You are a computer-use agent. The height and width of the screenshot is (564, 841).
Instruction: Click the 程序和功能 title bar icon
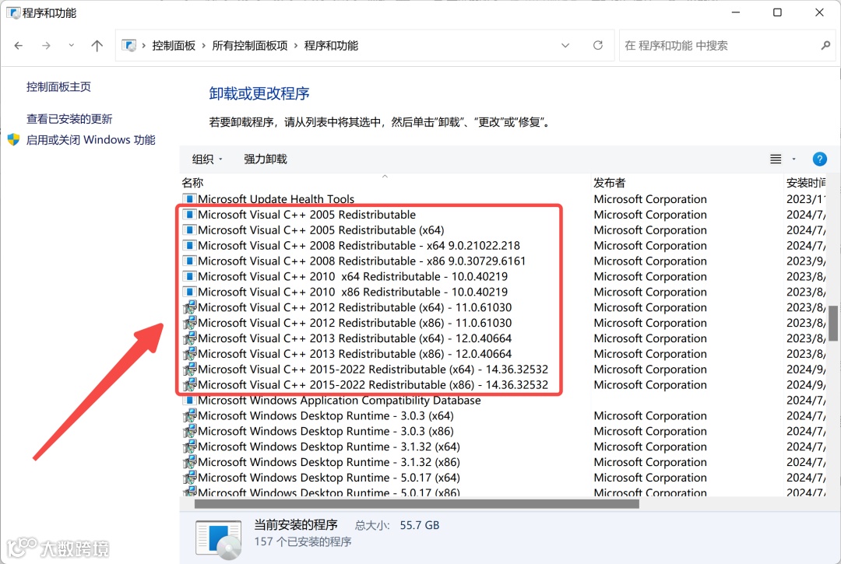coord(13,13)
